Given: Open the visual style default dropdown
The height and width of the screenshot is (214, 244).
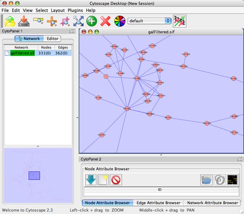Looking at the screenshot, I should pos(149,21).
